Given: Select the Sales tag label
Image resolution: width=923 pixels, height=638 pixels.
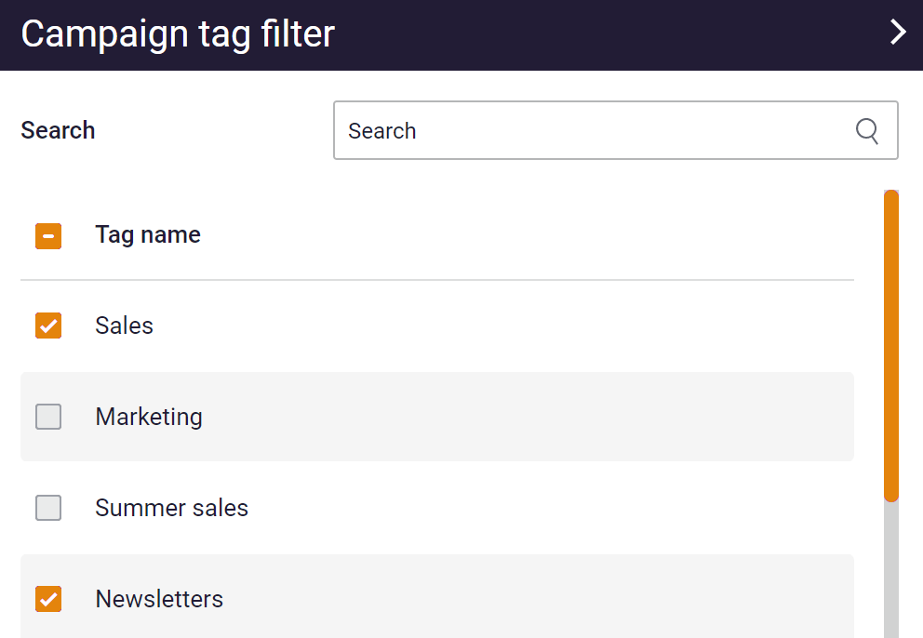Looking at the screenshot, I should [x=124, y=326].
